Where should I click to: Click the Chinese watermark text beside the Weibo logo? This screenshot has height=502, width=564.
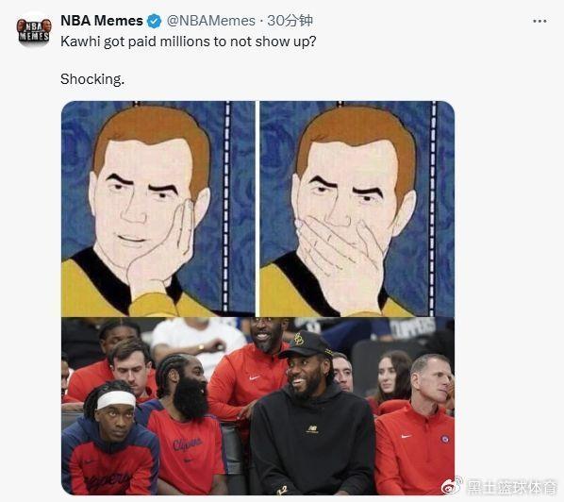pos(511,487)
